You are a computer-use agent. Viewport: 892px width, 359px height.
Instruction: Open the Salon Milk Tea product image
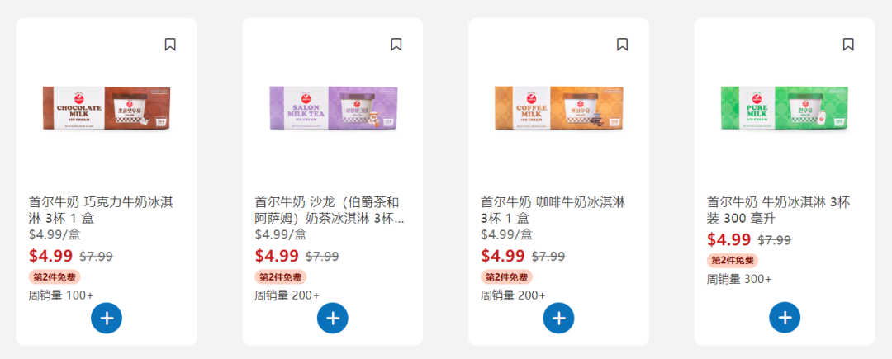click(333, 108)
